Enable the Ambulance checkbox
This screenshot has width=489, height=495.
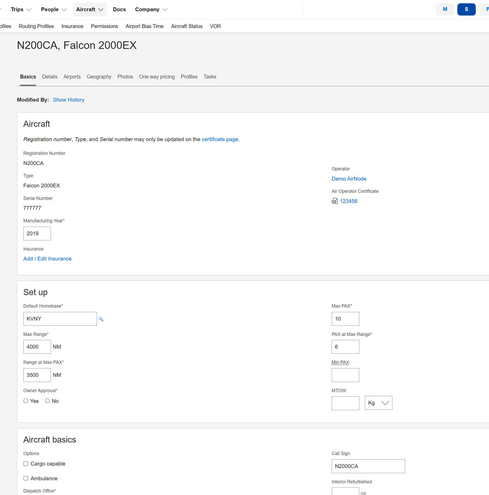pyautogui.click(x=26, y=478)
